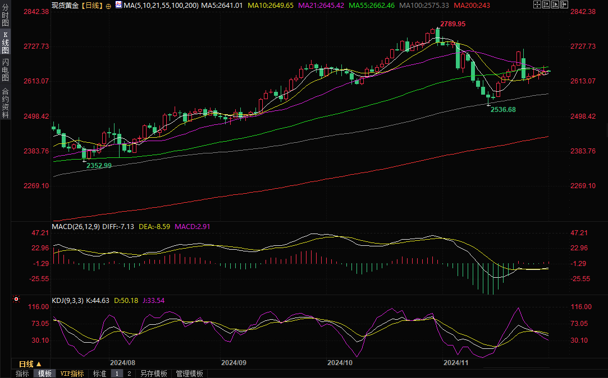Screen dimensions: 608x378
Task: Click the 另存模板 button
Action: click(154, 374)
